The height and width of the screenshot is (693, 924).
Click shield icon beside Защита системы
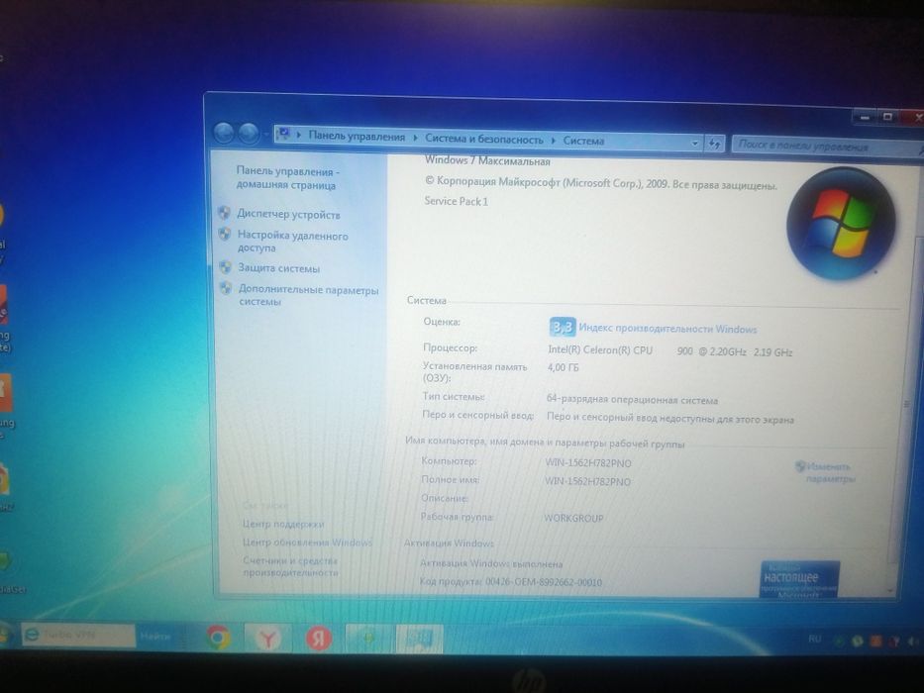pos(225,267)
